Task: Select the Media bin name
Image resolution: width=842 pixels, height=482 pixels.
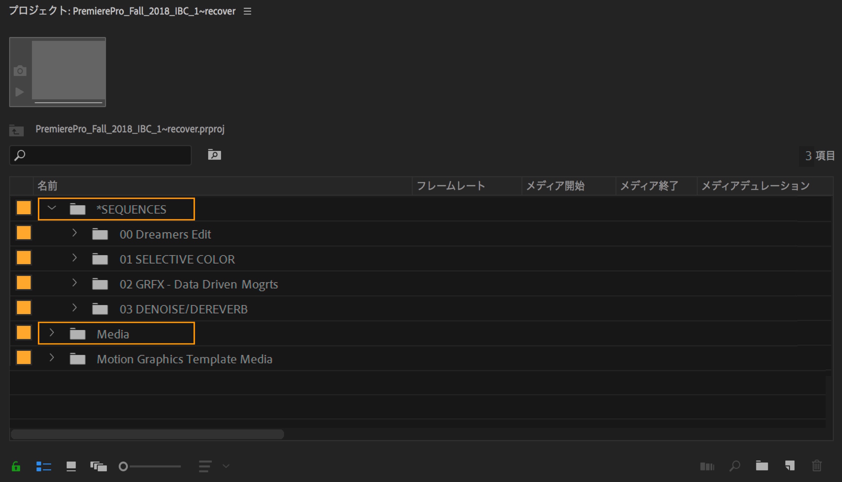Action: tap(113, 334)
